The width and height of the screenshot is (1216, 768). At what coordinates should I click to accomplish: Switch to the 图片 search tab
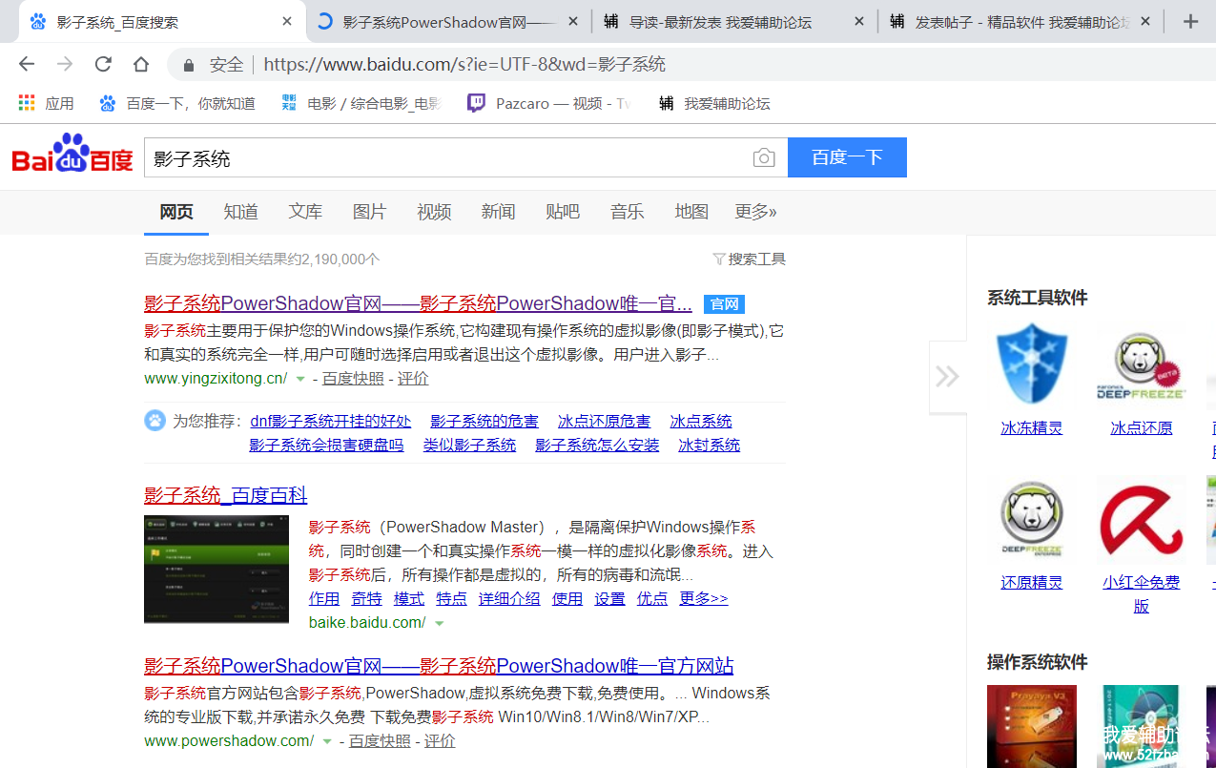pyautogui.click(x=369, y=212)
